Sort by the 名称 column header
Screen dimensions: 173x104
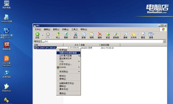point(48,45)
